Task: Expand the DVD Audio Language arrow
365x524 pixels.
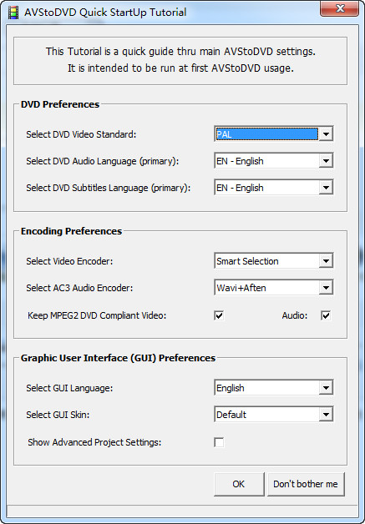Action: click(x=326, y=161)
